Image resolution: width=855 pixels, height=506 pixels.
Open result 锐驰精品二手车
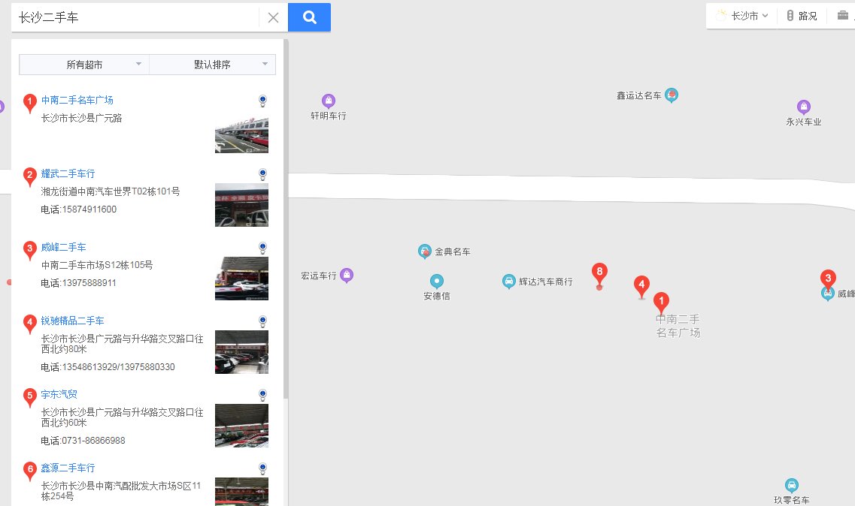tap(72, 321)
